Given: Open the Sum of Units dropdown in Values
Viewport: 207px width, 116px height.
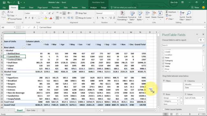Looking at the screenshot, I should tap(203, 98).
